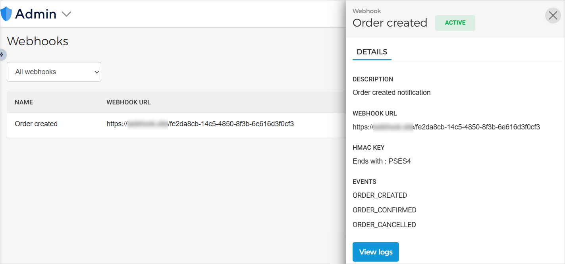
Task: Expand the Admin chevron dropdown
Action: coord(66,14)
